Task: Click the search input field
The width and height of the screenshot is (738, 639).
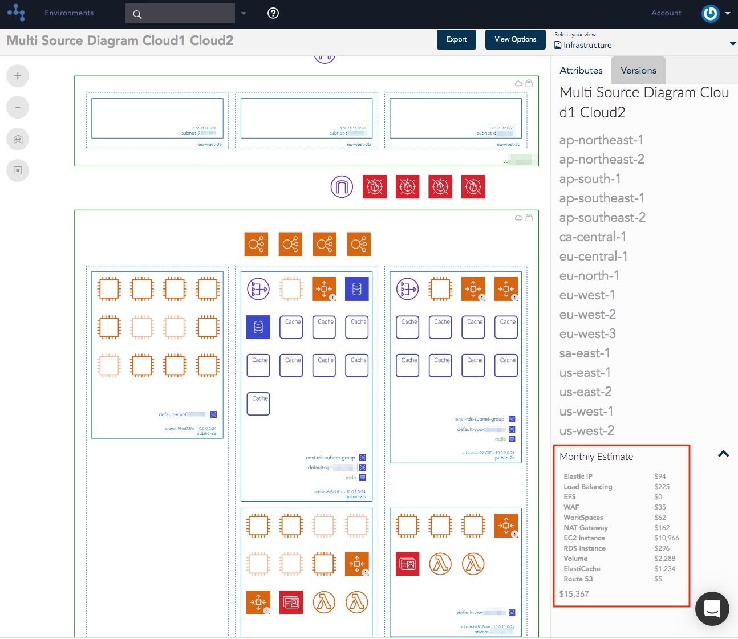Action: pyautogui.click(x=188, y=14)
